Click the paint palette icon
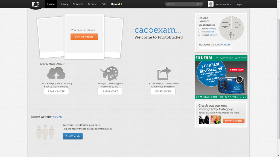Image resolution: width=280 pixels, height=157 pixels. pyautogui.click(x=109, y=74)
